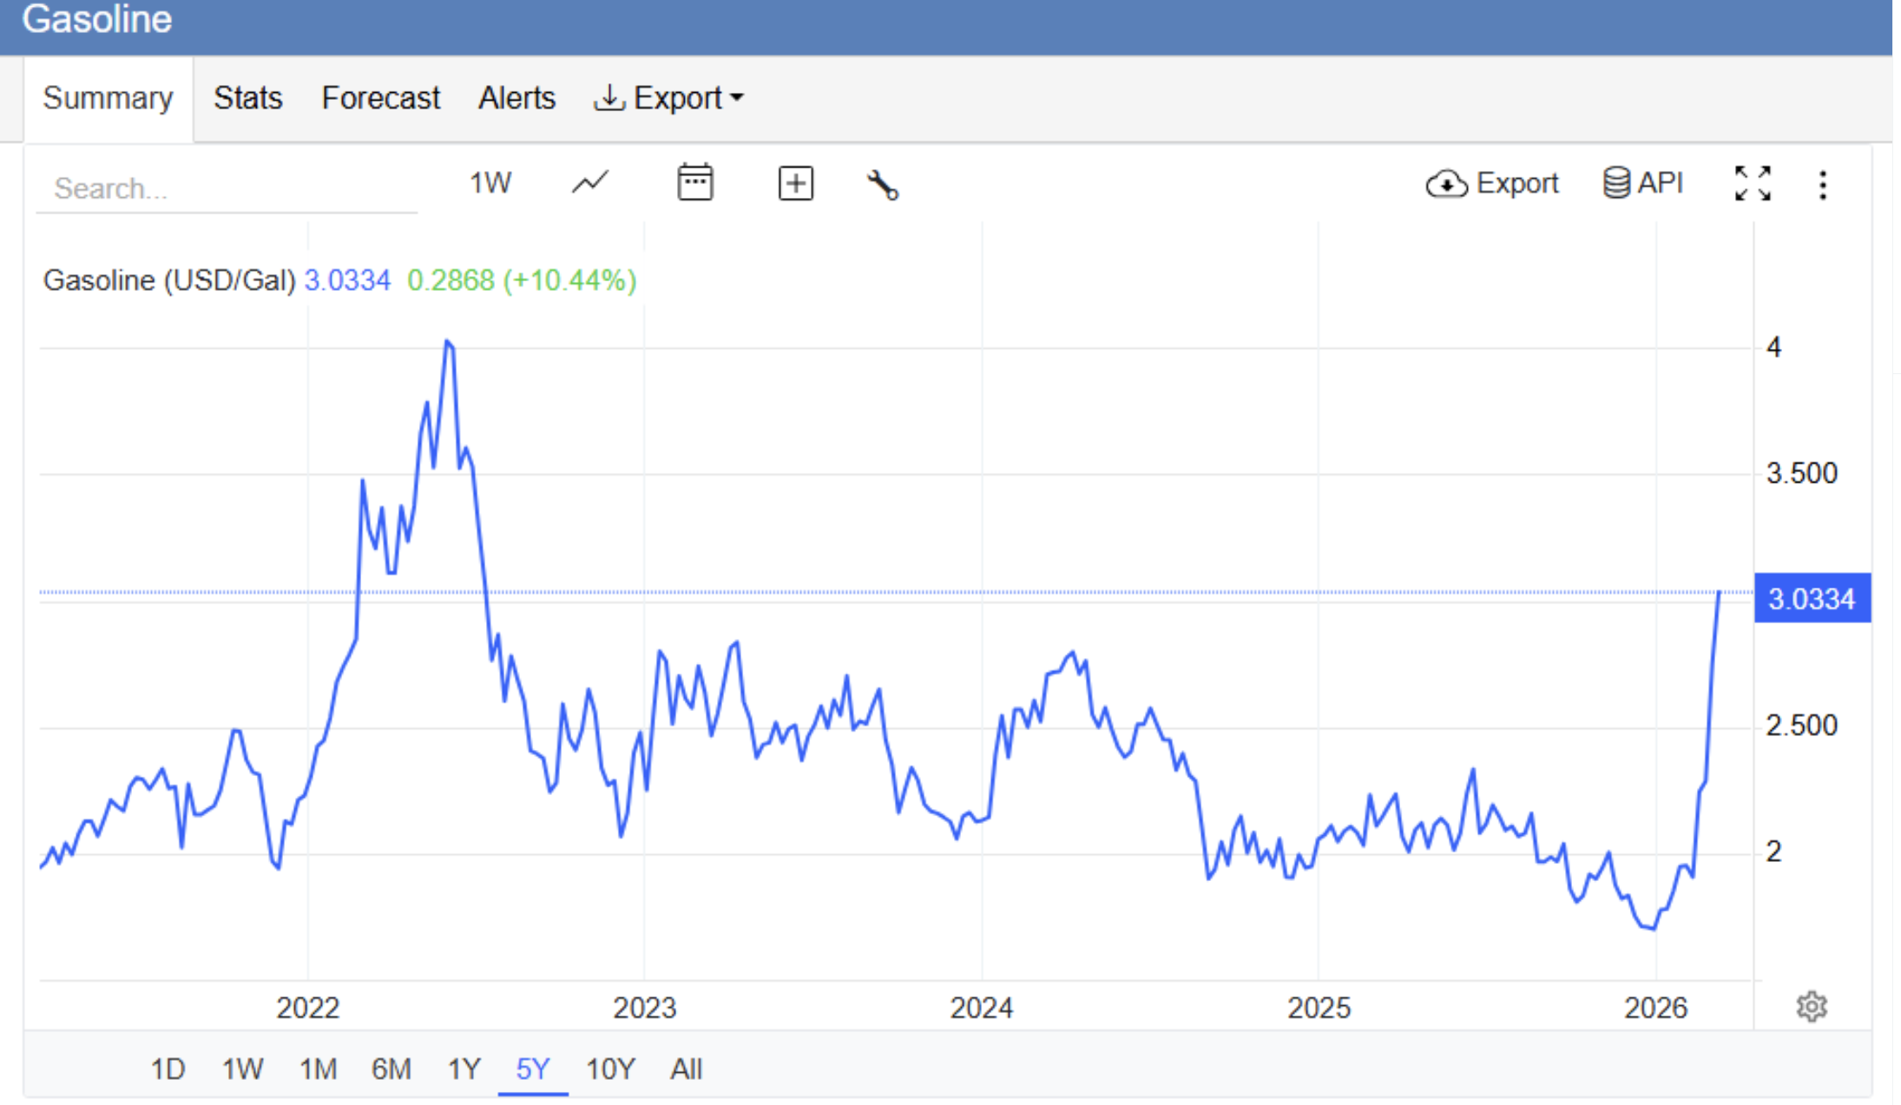The height and width of the screenshot is (1105, 1901).
Task: Open the chart settings gear icon
Action: (x=1811, y=1007)
